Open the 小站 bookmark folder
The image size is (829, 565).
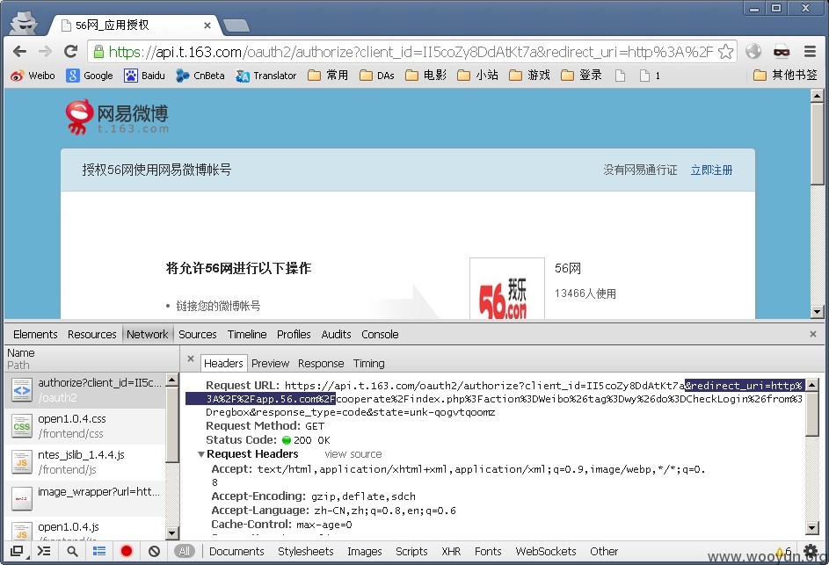click(477, 76)
